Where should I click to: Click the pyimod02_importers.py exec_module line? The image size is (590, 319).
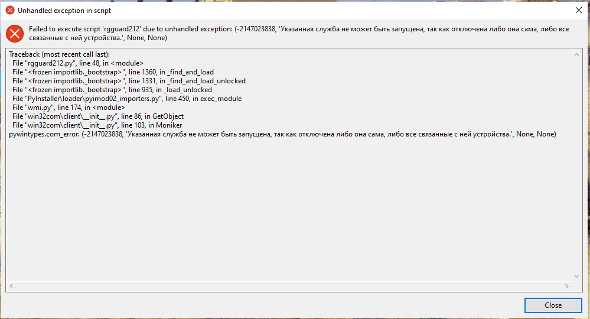click(126, 99)
